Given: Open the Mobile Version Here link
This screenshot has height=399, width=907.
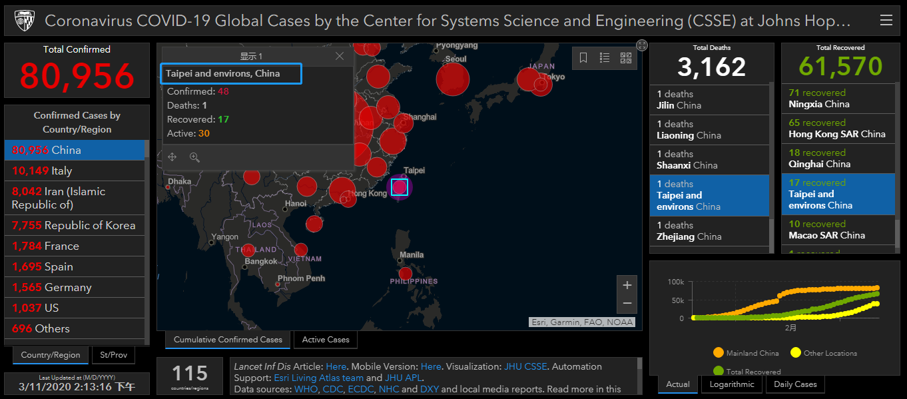Looking at the screenshot, I should point(431,366).
